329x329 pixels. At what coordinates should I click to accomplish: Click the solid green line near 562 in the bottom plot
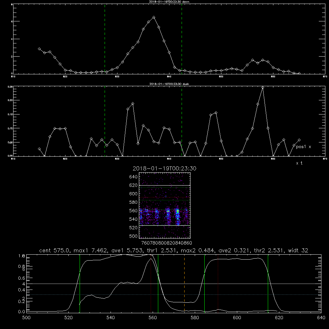click(158, 284)
